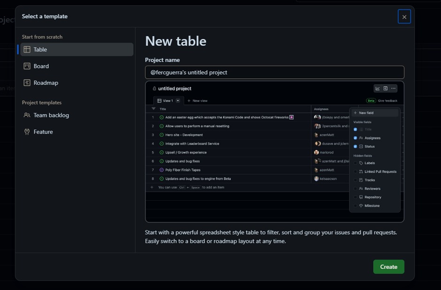Viewport: 441px width, 290px height.
Task: Enable the Labels hidden field checkbox
Action: click(x=355, y=163)
